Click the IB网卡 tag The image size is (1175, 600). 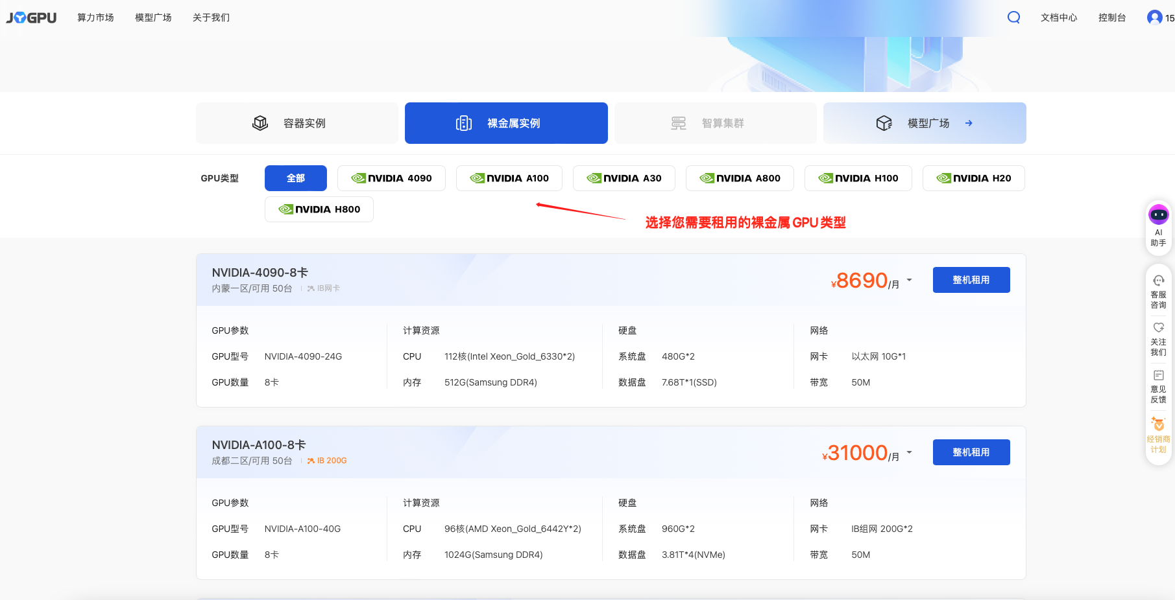point(324,288)
